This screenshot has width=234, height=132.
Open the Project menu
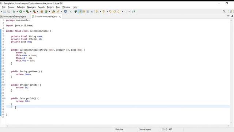click(x=50, y=7)
